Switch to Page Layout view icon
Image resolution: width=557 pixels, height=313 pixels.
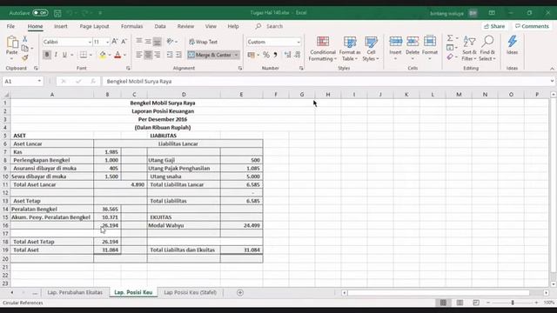coord(460,303)
